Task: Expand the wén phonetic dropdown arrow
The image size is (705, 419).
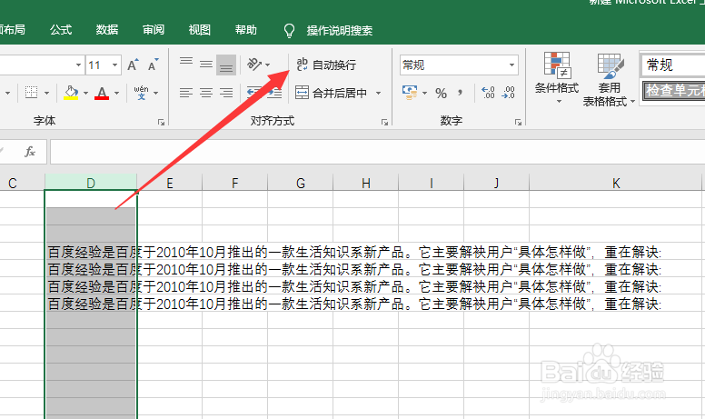Action: tap(156, 93)
